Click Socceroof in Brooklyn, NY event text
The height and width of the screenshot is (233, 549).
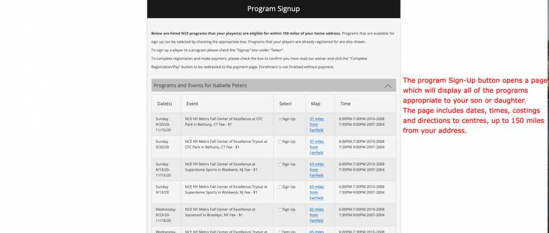[220, 213]
